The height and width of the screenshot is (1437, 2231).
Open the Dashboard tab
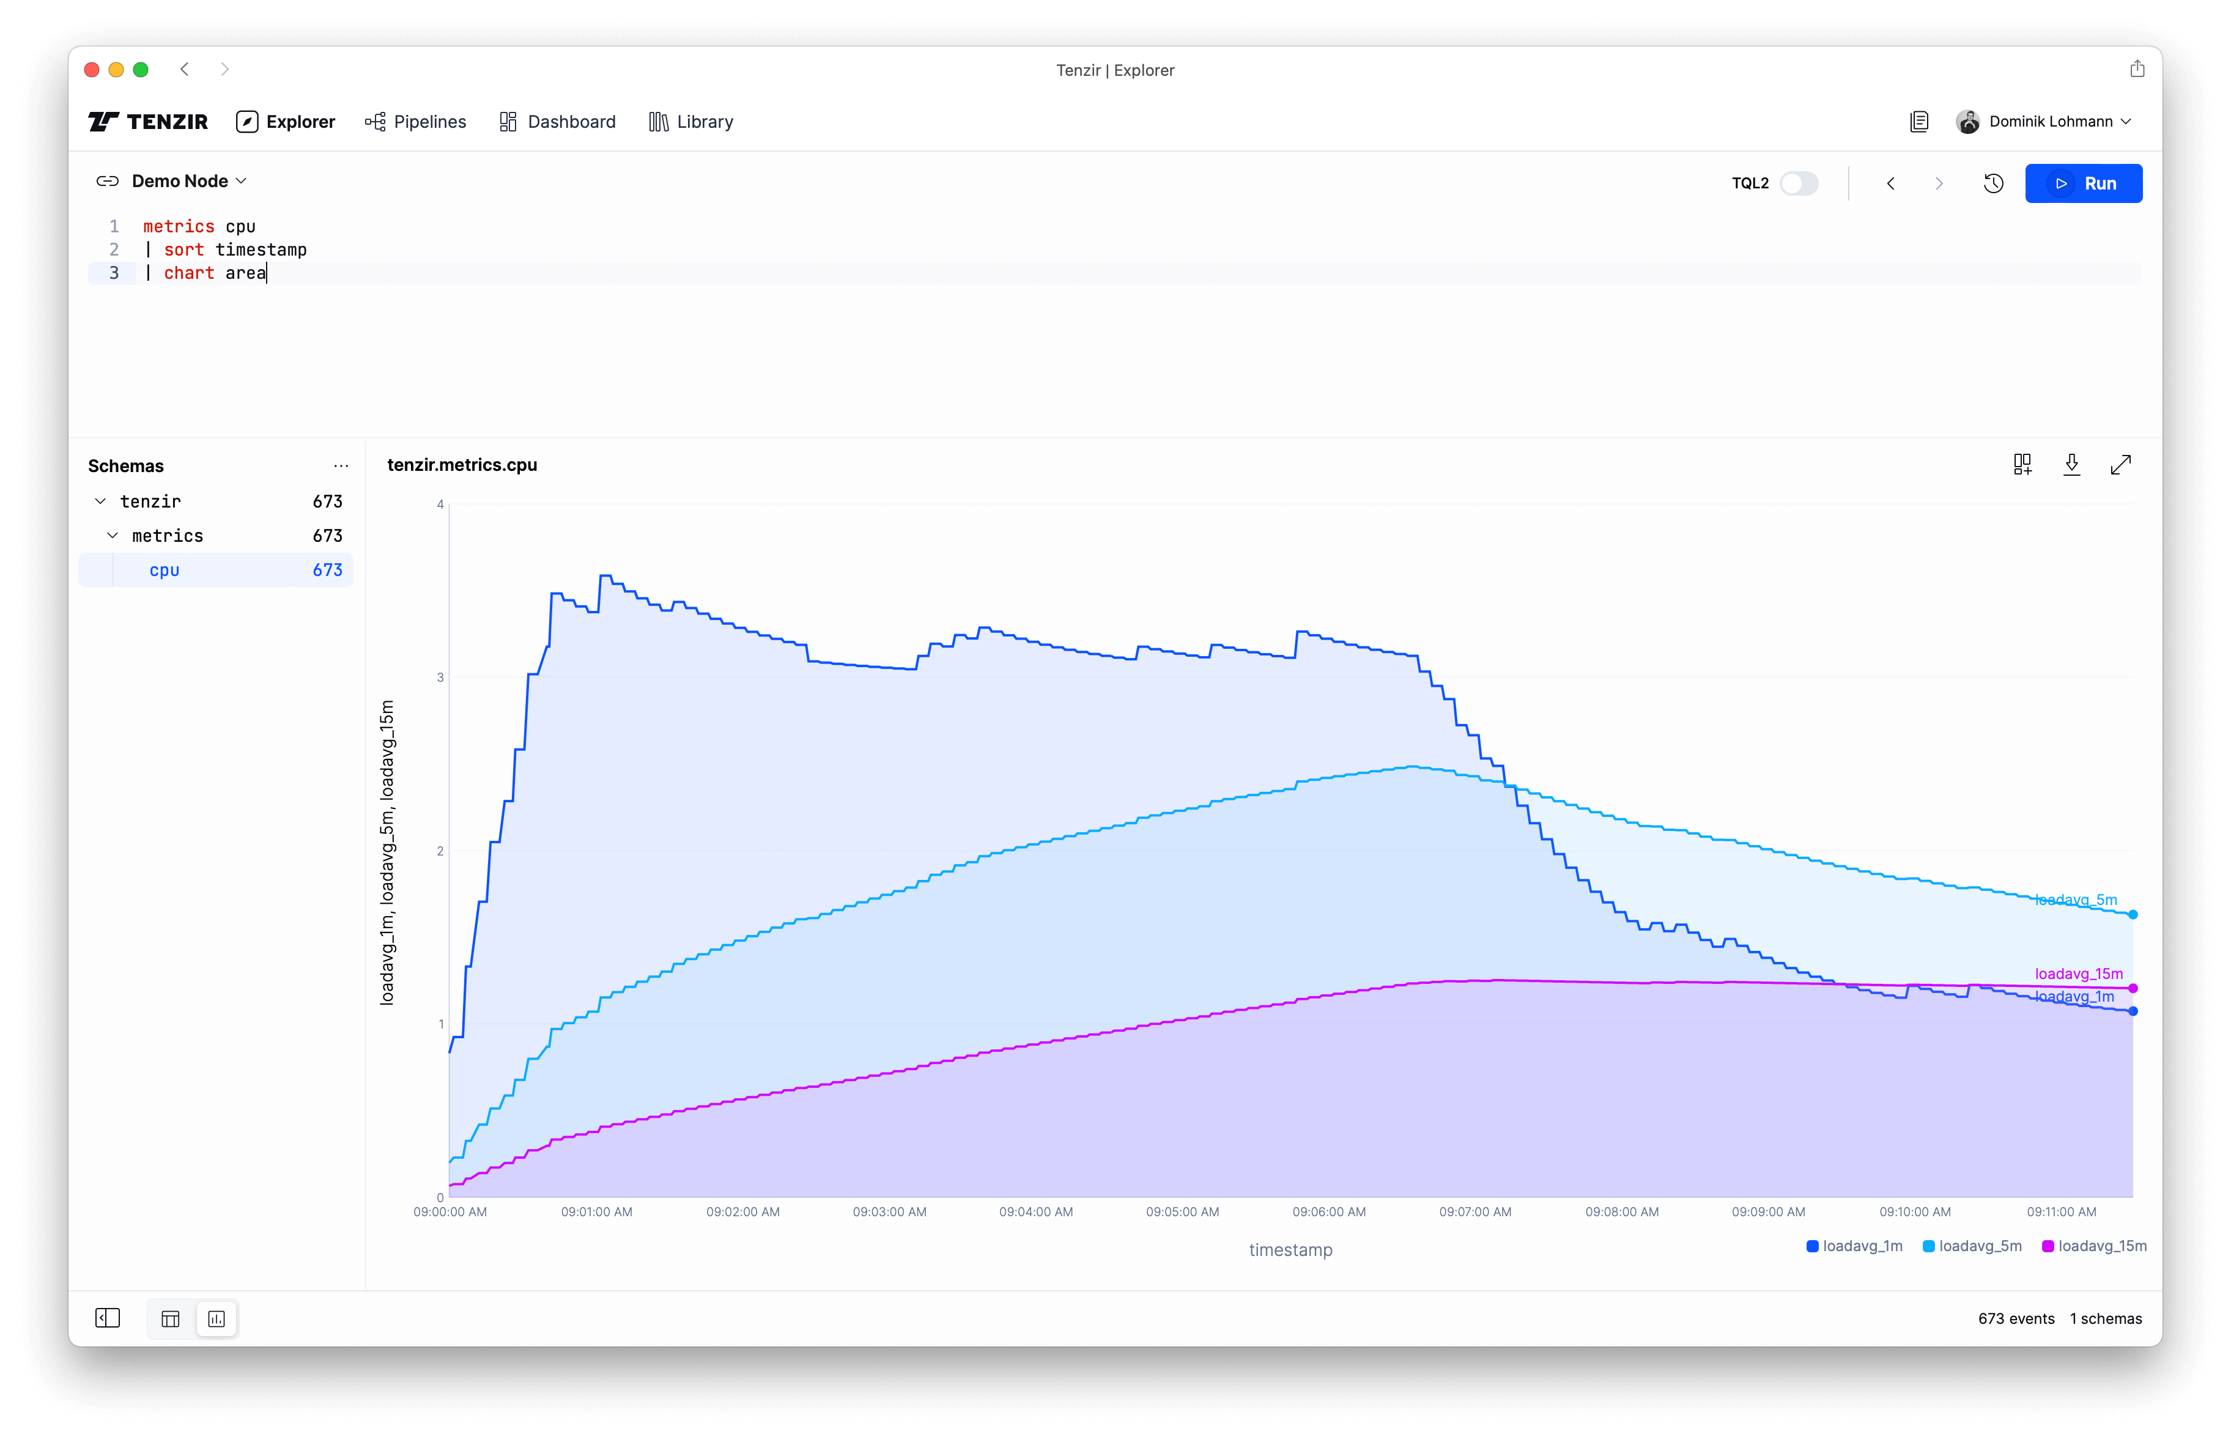[557, 121]
